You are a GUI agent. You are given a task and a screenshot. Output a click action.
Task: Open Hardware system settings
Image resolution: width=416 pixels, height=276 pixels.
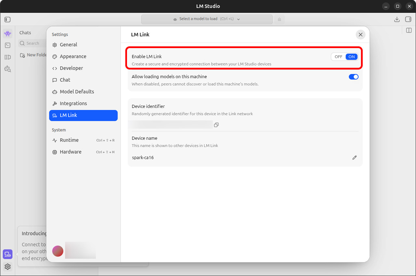(x=83, y=152)
